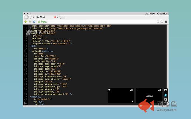Click the xmlns:sodipodi code line

pos(71,26)
